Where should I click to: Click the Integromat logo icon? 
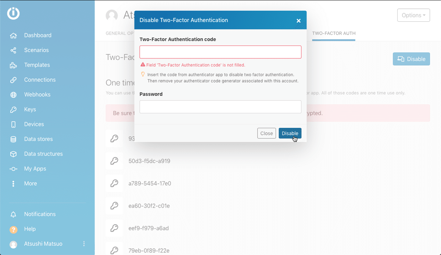(x=13, y=14)
